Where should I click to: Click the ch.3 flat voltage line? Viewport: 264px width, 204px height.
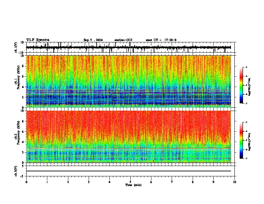[128, 171]
